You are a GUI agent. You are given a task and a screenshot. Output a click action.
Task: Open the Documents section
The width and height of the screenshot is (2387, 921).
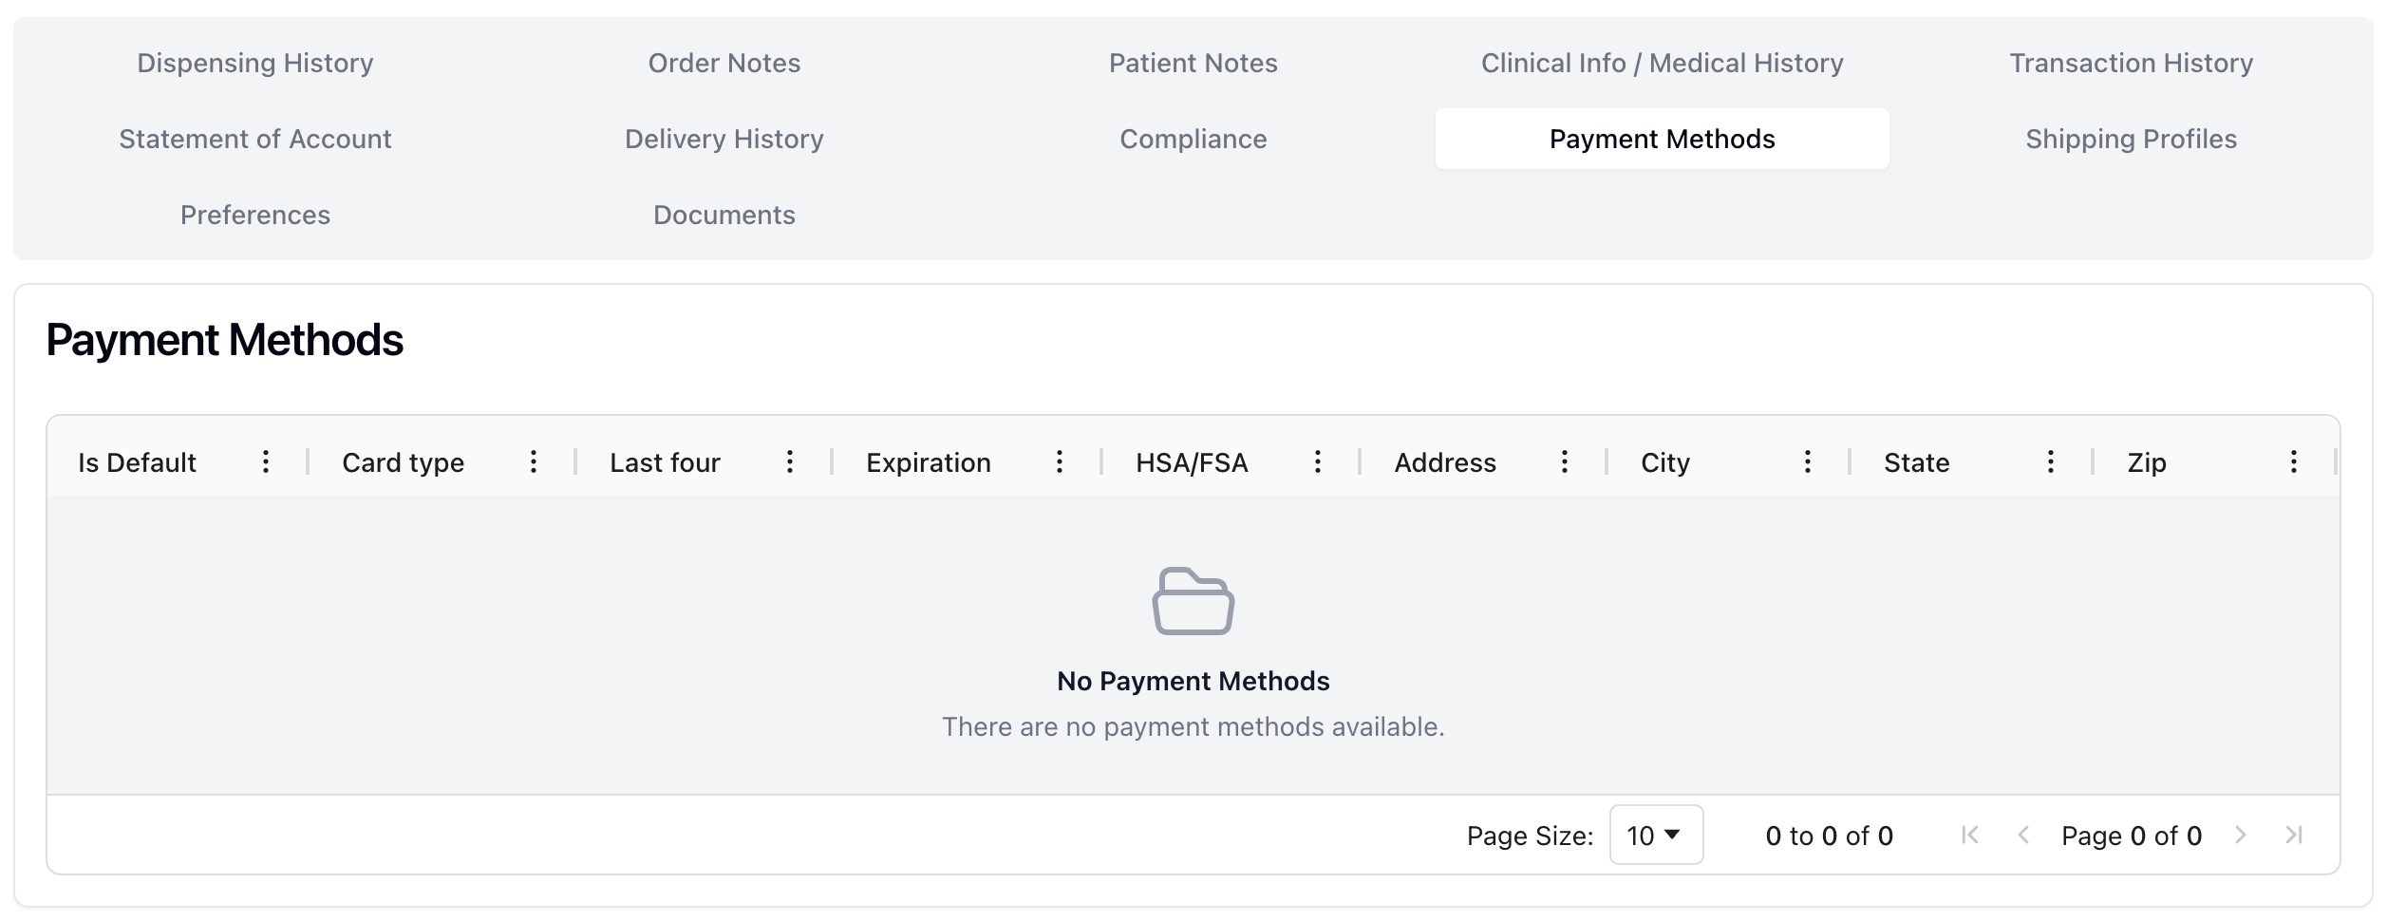point(724,216)
